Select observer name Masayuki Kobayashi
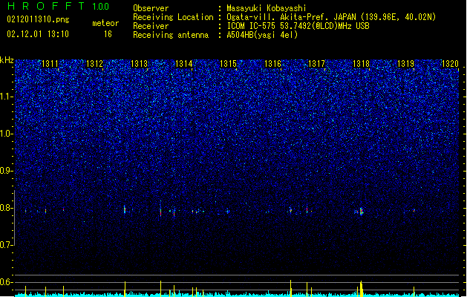This screenshot has height=297, width=467. [267, 8]
